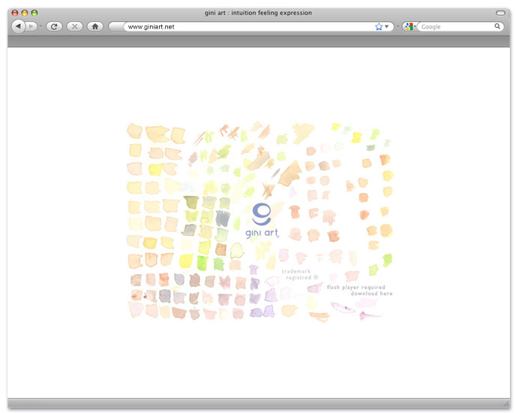The height and width of the screenshot is (413, 516).
Task: Click the green zoom window button
Action: (34, 13)
